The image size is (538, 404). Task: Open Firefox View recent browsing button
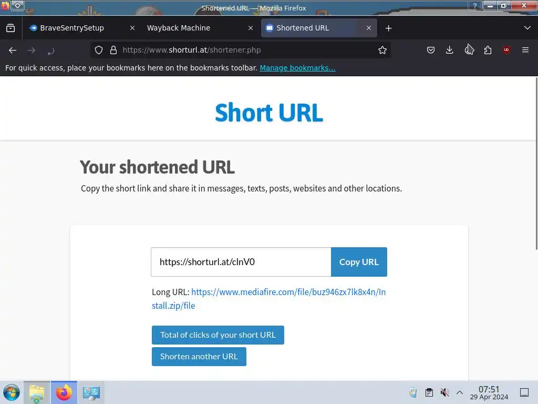coord(11,28)
